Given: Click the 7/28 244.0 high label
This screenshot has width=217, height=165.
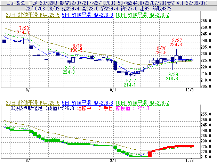Looking at the screenshot, I should coord(23,30).
